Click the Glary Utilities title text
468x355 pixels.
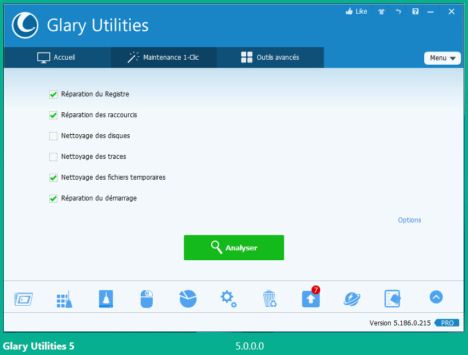click(97, 25)
